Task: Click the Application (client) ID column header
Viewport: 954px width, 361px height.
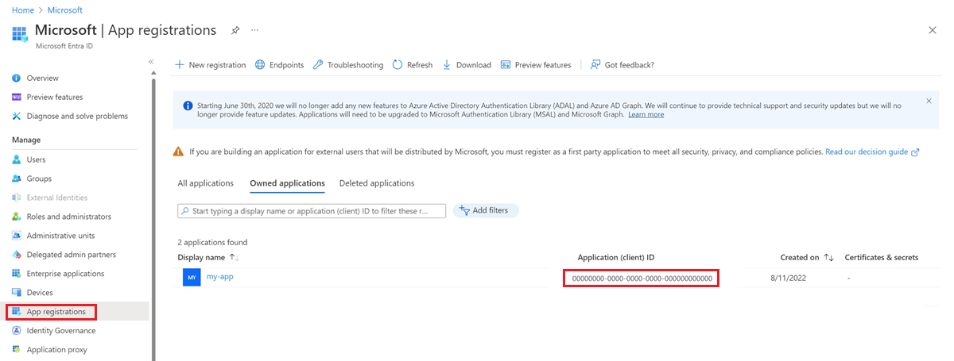Action: coord(616,258)
